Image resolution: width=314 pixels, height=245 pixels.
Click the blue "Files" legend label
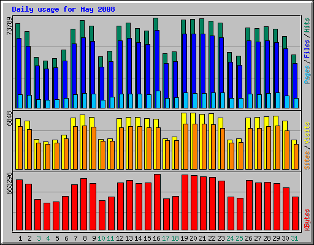pyautogui.click(x=307, y=49)
